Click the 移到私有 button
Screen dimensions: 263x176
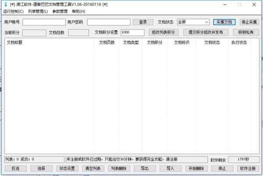246,32
